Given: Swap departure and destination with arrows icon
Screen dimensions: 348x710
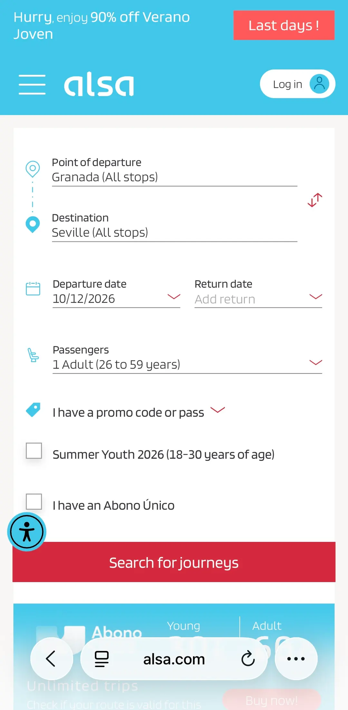Looking at the screenshot, I should [x=315, y=200].
